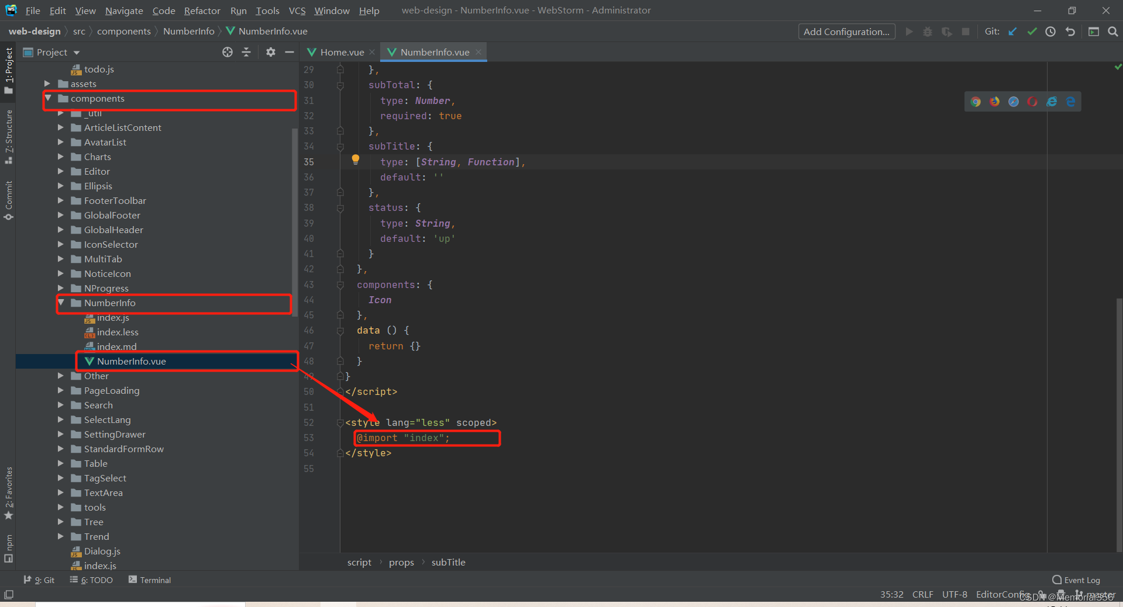Open in Firefox browser icon
1123x607 pixels.
click(994, 102)
